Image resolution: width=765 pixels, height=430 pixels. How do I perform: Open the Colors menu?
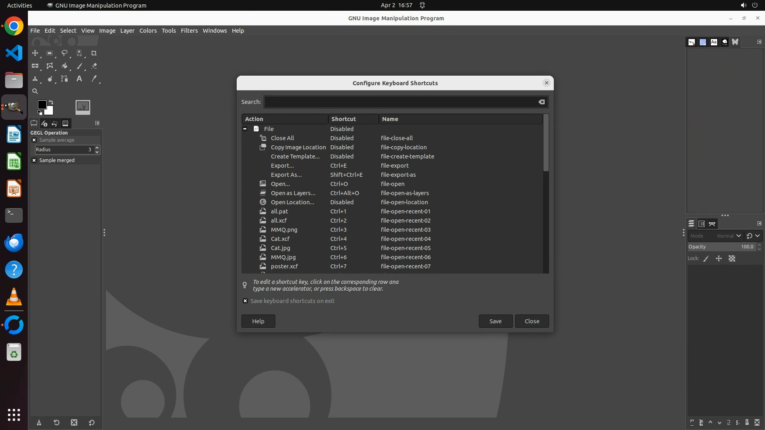tap(148, 31)
